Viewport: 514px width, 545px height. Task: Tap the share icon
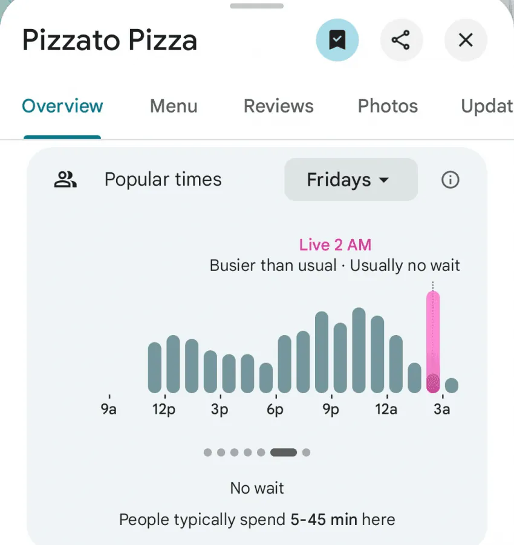click(401, 41)
